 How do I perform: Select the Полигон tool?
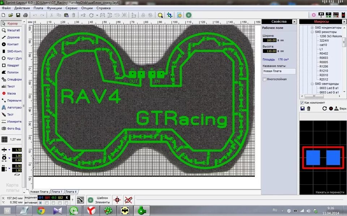click(x=11, y=72)
